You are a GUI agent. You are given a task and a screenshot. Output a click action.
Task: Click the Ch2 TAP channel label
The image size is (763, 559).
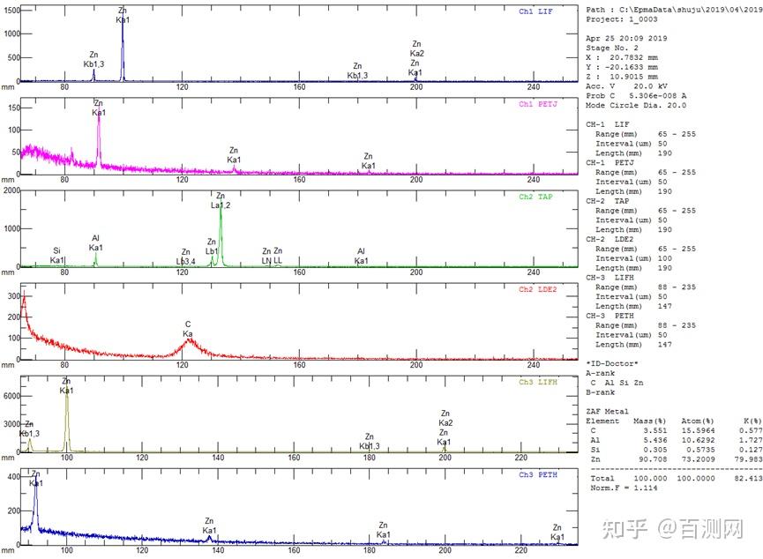535,197
